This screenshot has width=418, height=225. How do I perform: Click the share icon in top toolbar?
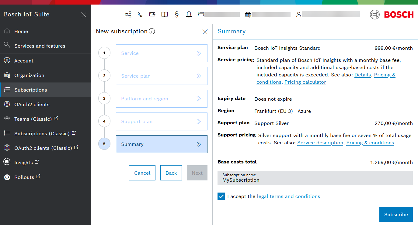pyautogui.click(x=128, y=15)
